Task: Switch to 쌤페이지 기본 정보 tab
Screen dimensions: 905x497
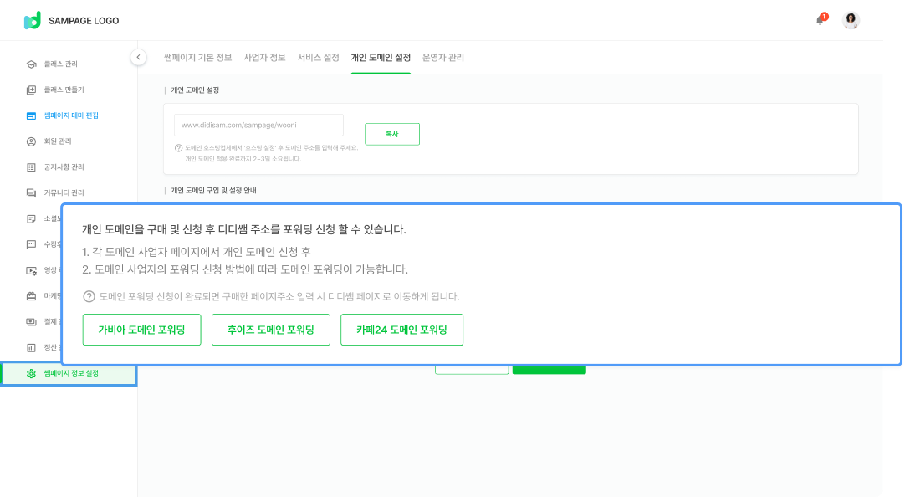Action: 198,58
